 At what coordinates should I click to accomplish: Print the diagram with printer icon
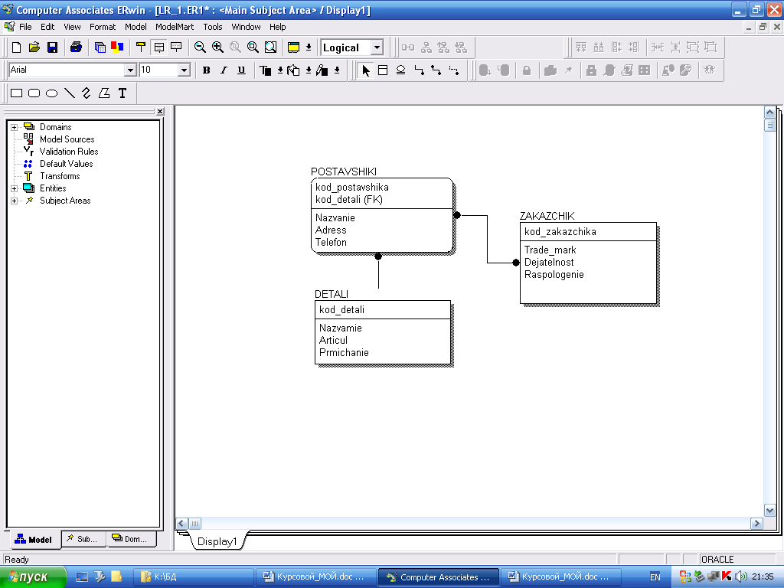[x=76, y=47]
